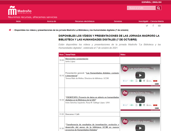Select the 10.10 time cell

(x=61, y=76)
